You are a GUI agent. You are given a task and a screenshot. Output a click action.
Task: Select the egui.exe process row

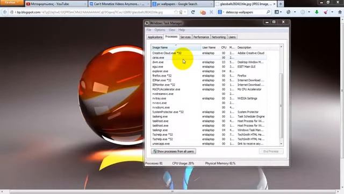[209, 67]
